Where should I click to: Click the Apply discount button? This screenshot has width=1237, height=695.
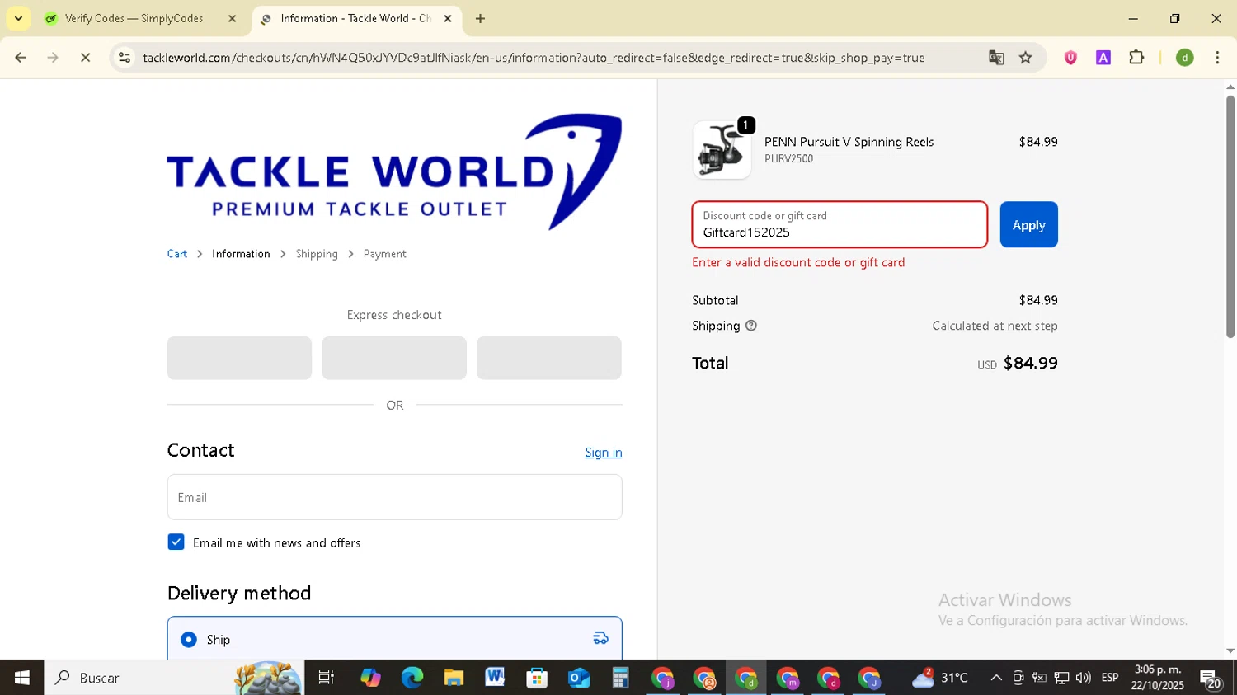click(1028, 224)
